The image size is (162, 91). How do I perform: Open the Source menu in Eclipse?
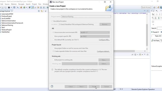pyautogui.click(x=7, y=4)
